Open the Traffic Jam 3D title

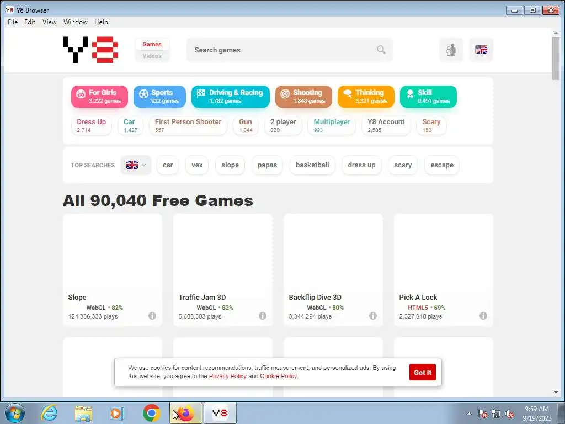point(202,297)
